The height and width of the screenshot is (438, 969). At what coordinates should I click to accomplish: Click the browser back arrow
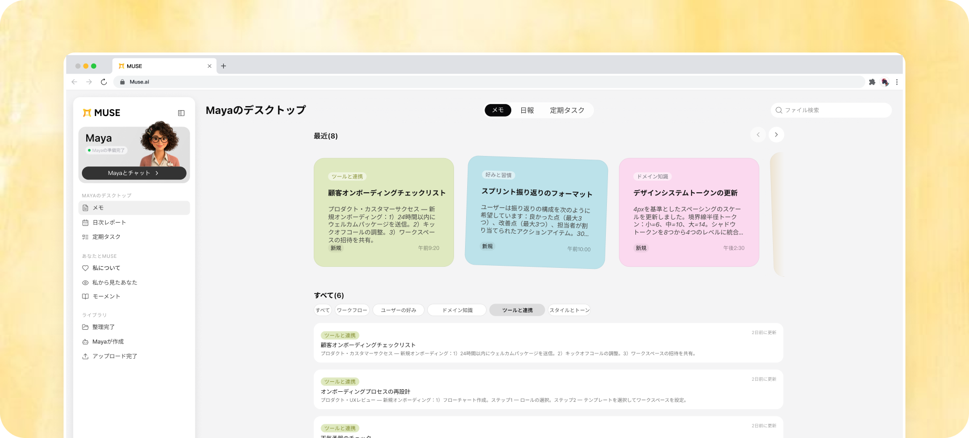pyautogui.click(x=74, y=82)
